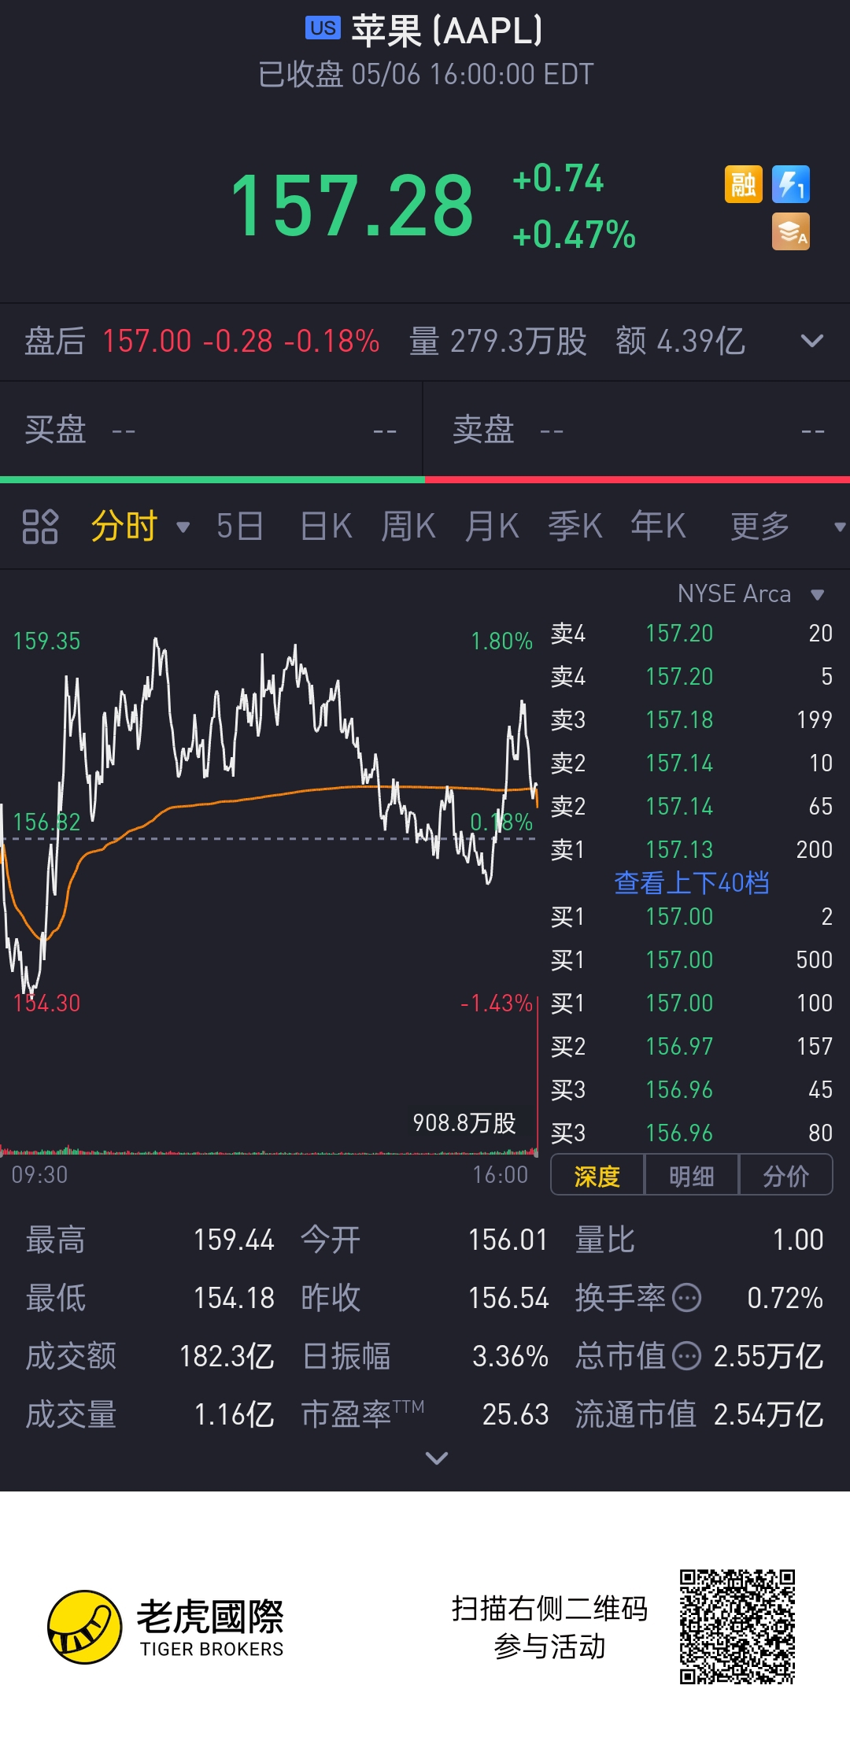Select 卖4 157.20 row with 20
Image resolution: width=850 pixels, height=1763 pixels.
point(691,633)
